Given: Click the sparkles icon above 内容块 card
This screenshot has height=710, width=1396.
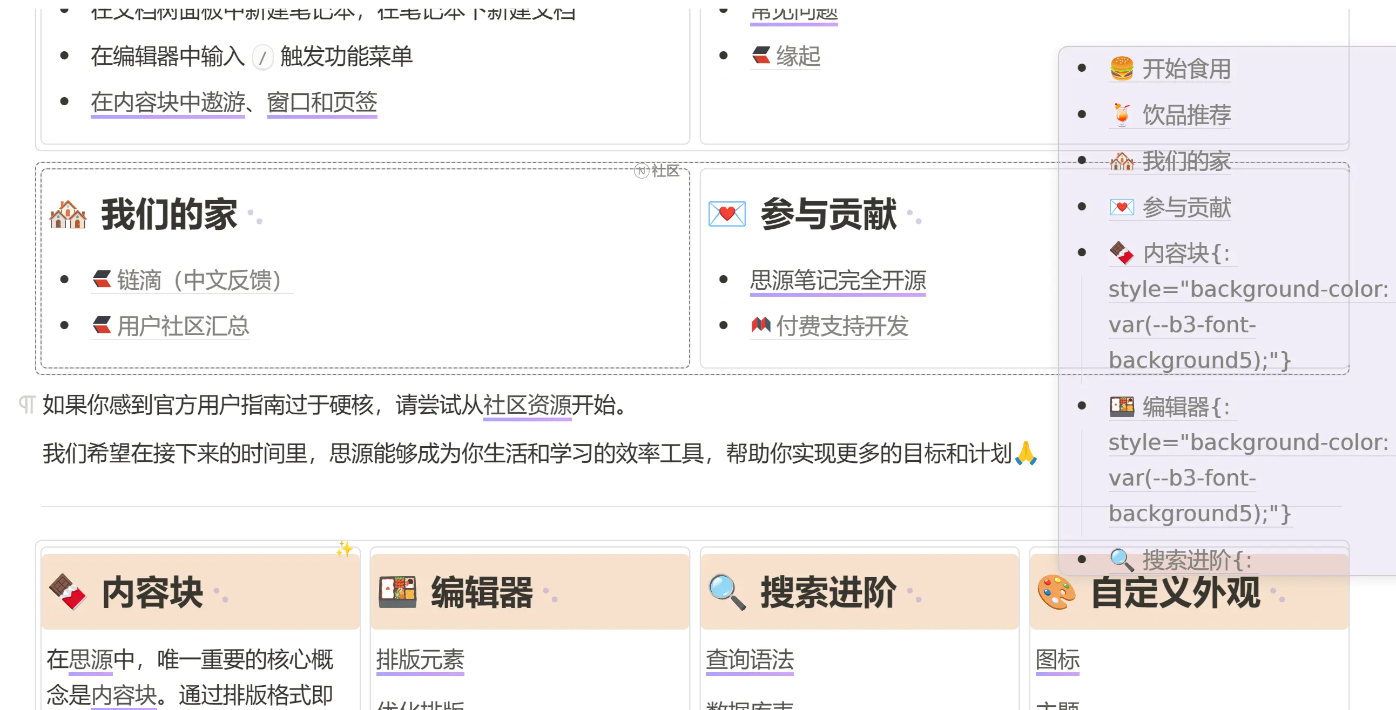Looking at the screenshot, I should click(x=344, y=549).
